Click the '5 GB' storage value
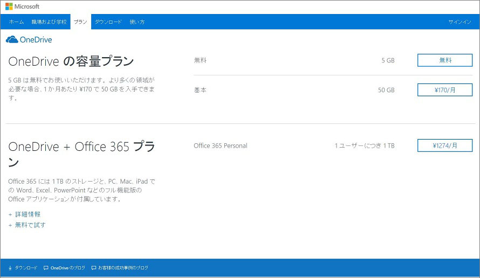 (x=388, y=60)
